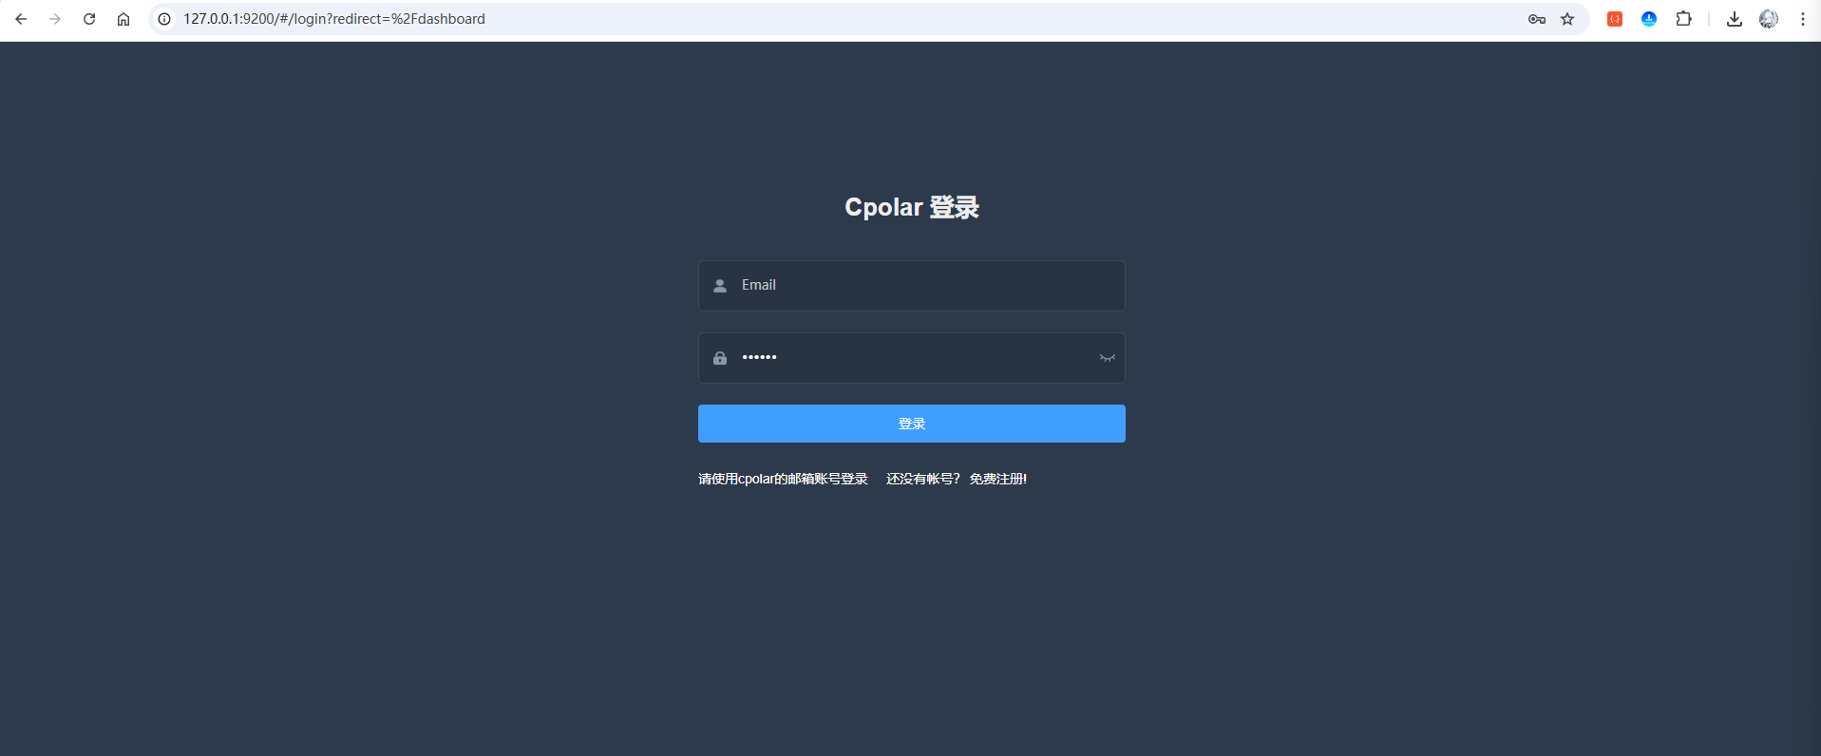
Task: Open the red extension icon
Action: pos(1614,19)
